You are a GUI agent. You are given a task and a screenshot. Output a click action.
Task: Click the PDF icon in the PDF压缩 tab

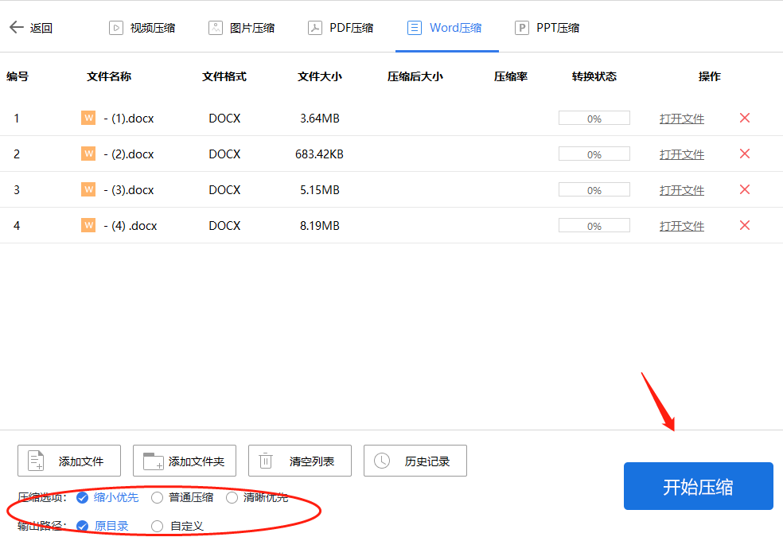(x=314, y=26)
